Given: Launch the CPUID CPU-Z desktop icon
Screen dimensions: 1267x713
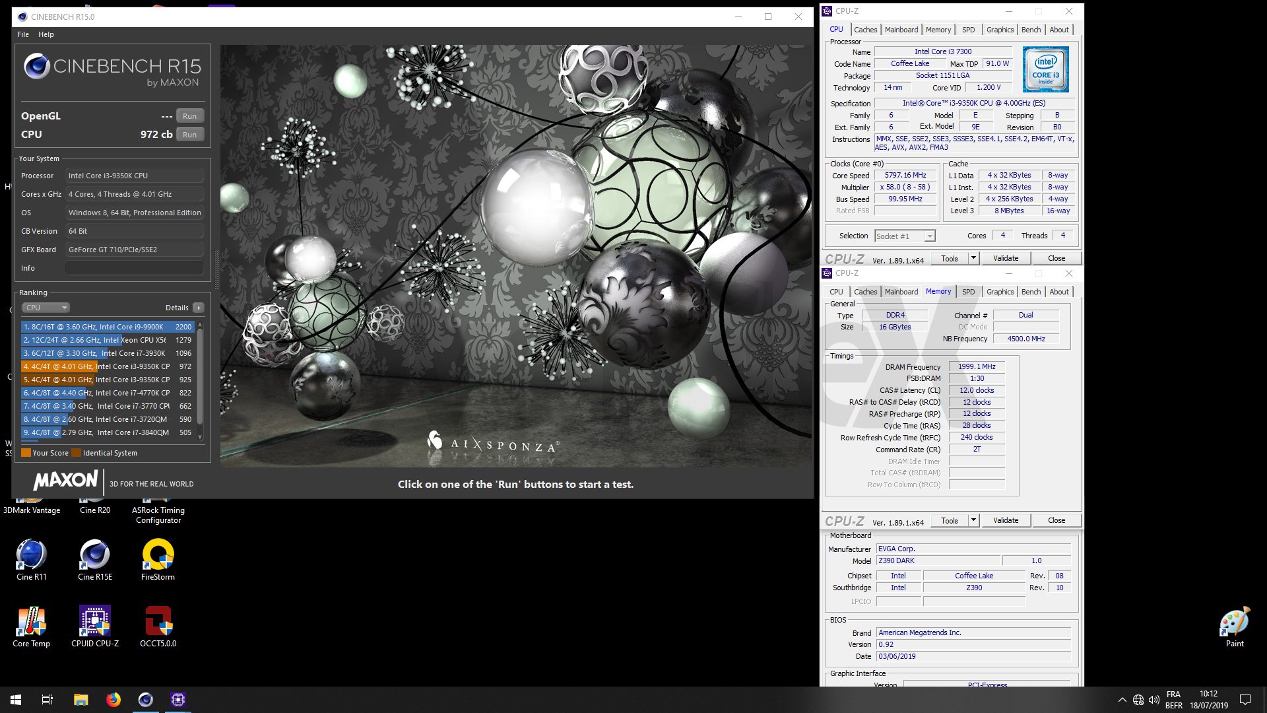Looking at the screenshot, I should pyautogui.click(x=95, y=627).
